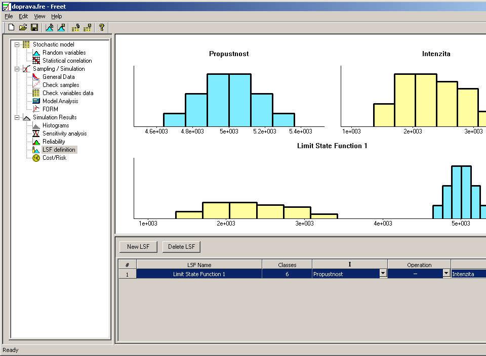Click the Operation column header
Image resolution: width=486 pixels, height=356 pixels.
pos(419,265)
